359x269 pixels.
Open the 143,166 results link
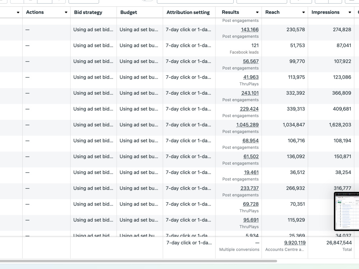pyautogui.click(x=250, y=30)
